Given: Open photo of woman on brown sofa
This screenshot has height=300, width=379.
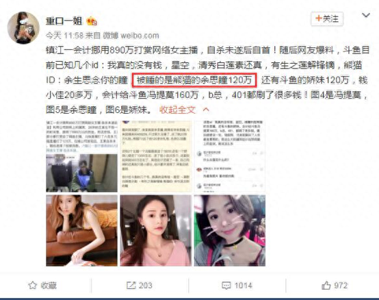Looking at the screenshot, I should (81, 231).
